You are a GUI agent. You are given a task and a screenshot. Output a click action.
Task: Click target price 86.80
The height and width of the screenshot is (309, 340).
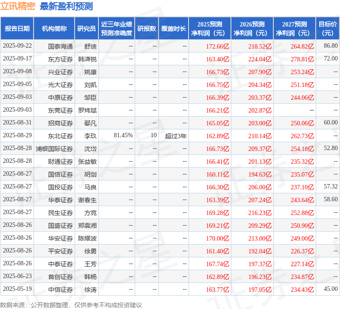331,45
